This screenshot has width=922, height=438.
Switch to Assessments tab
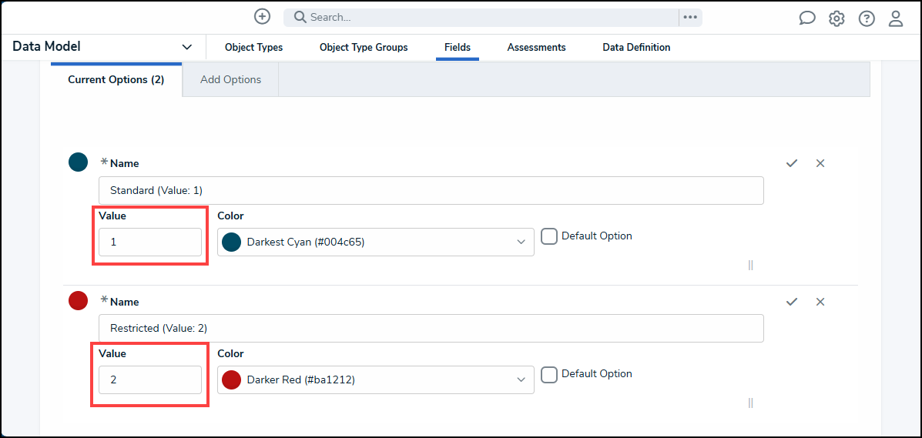[x=536, y=48]
